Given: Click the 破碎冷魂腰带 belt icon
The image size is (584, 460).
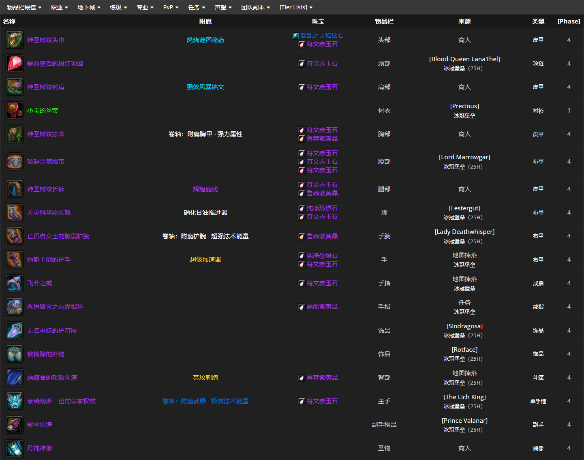Looking at the screenshot, I should click(x=15, y=161).
